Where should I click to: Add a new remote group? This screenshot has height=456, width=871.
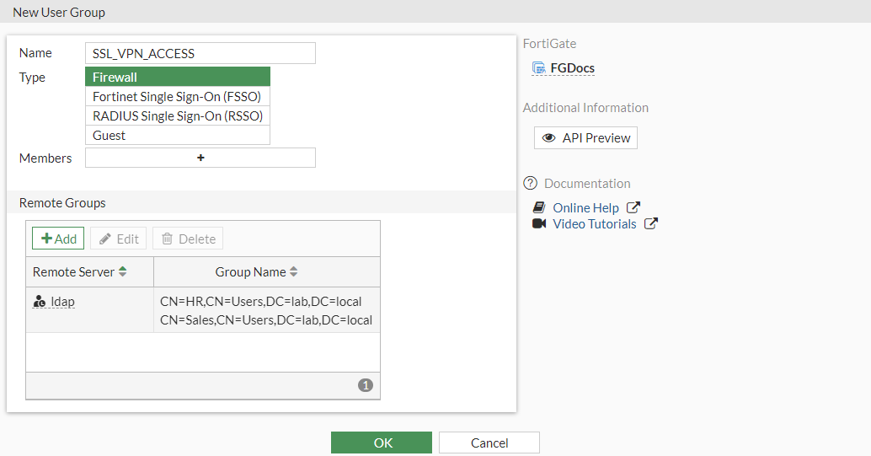58,239
